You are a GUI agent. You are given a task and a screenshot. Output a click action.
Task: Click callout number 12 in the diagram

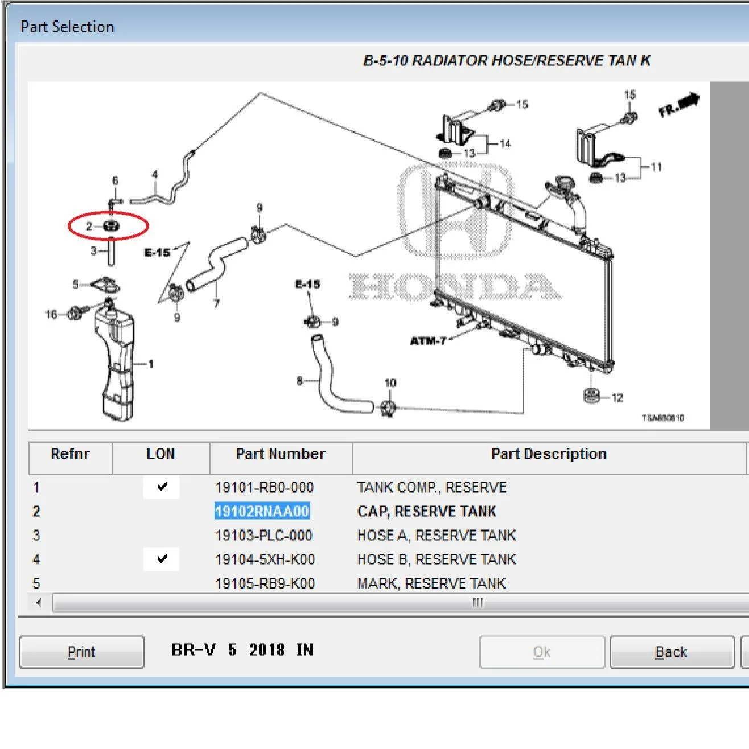tap(618, 397)
